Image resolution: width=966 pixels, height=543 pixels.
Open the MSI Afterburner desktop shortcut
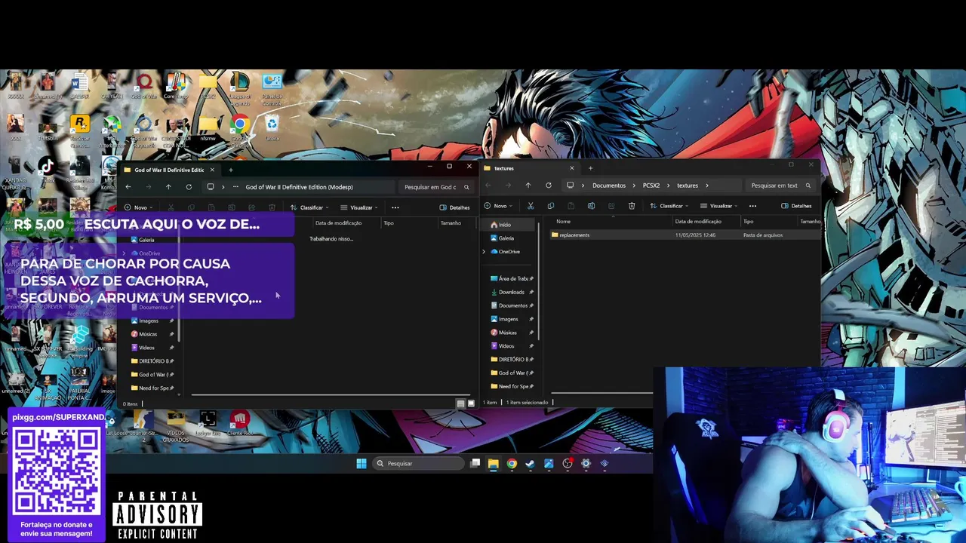pyautogui.click(x=112, y=130)
